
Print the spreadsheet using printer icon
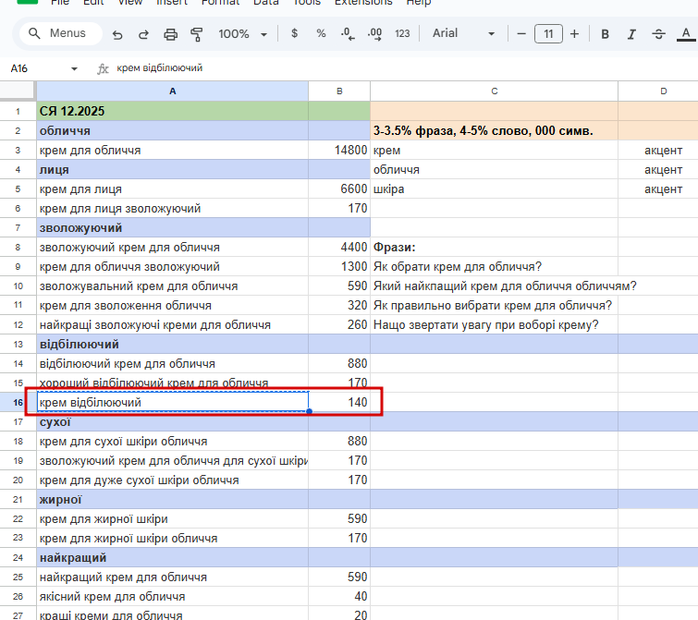pyautogui.click(x=170, y=34)
